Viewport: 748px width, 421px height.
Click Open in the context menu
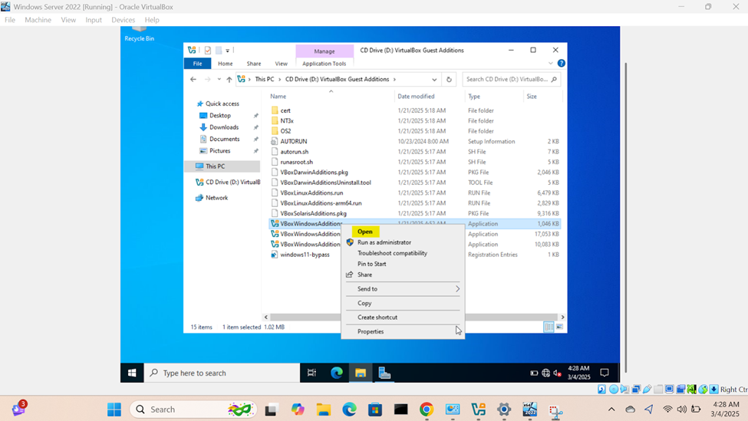click(x=365, y=232)
